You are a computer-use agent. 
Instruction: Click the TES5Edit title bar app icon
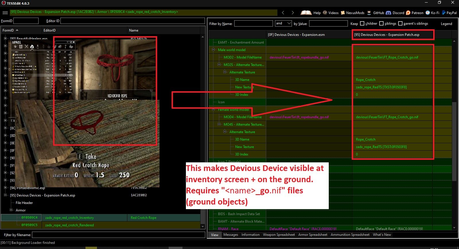click(3, 3)
